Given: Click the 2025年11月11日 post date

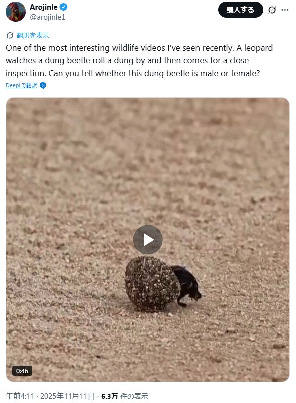Looking at the screenshot, I should [67, 396].
